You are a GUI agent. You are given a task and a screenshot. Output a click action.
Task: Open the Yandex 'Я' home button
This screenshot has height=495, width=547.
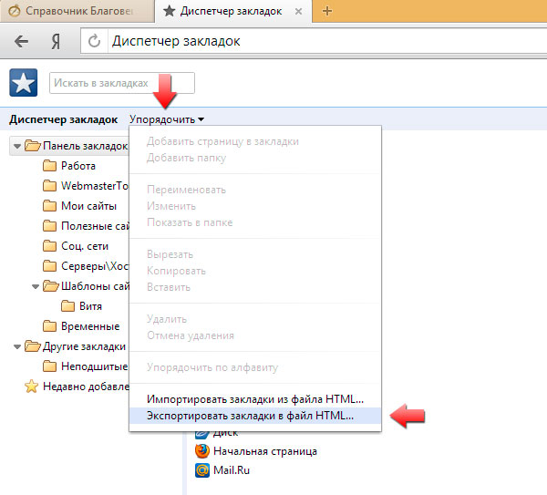click(x=56, y=42)
